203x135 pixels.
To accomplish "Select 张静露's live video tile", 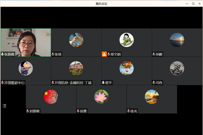I will point(26,42).
